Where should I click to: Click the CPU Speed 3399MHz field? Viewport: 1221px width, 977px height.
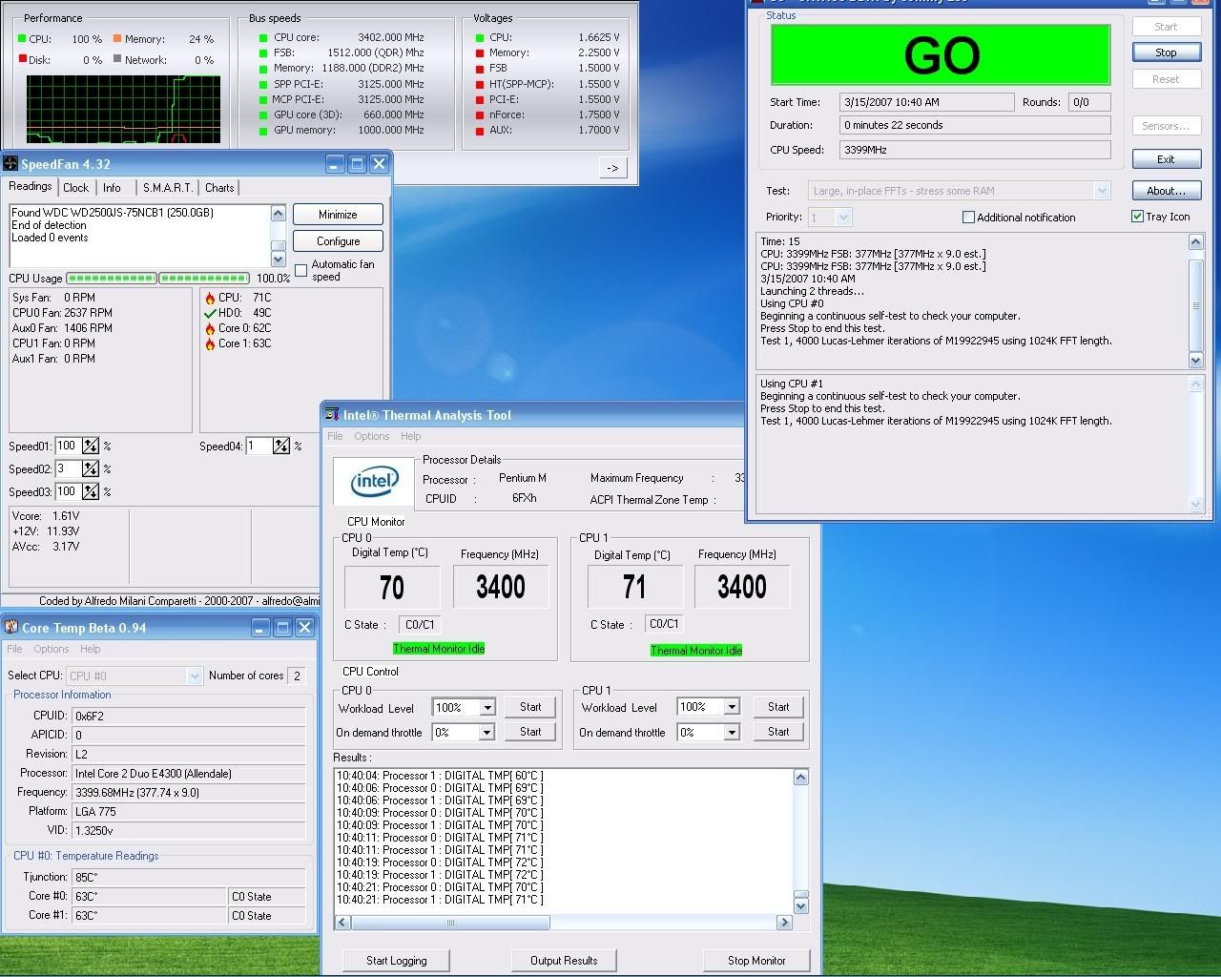click(x=975, y=150)
